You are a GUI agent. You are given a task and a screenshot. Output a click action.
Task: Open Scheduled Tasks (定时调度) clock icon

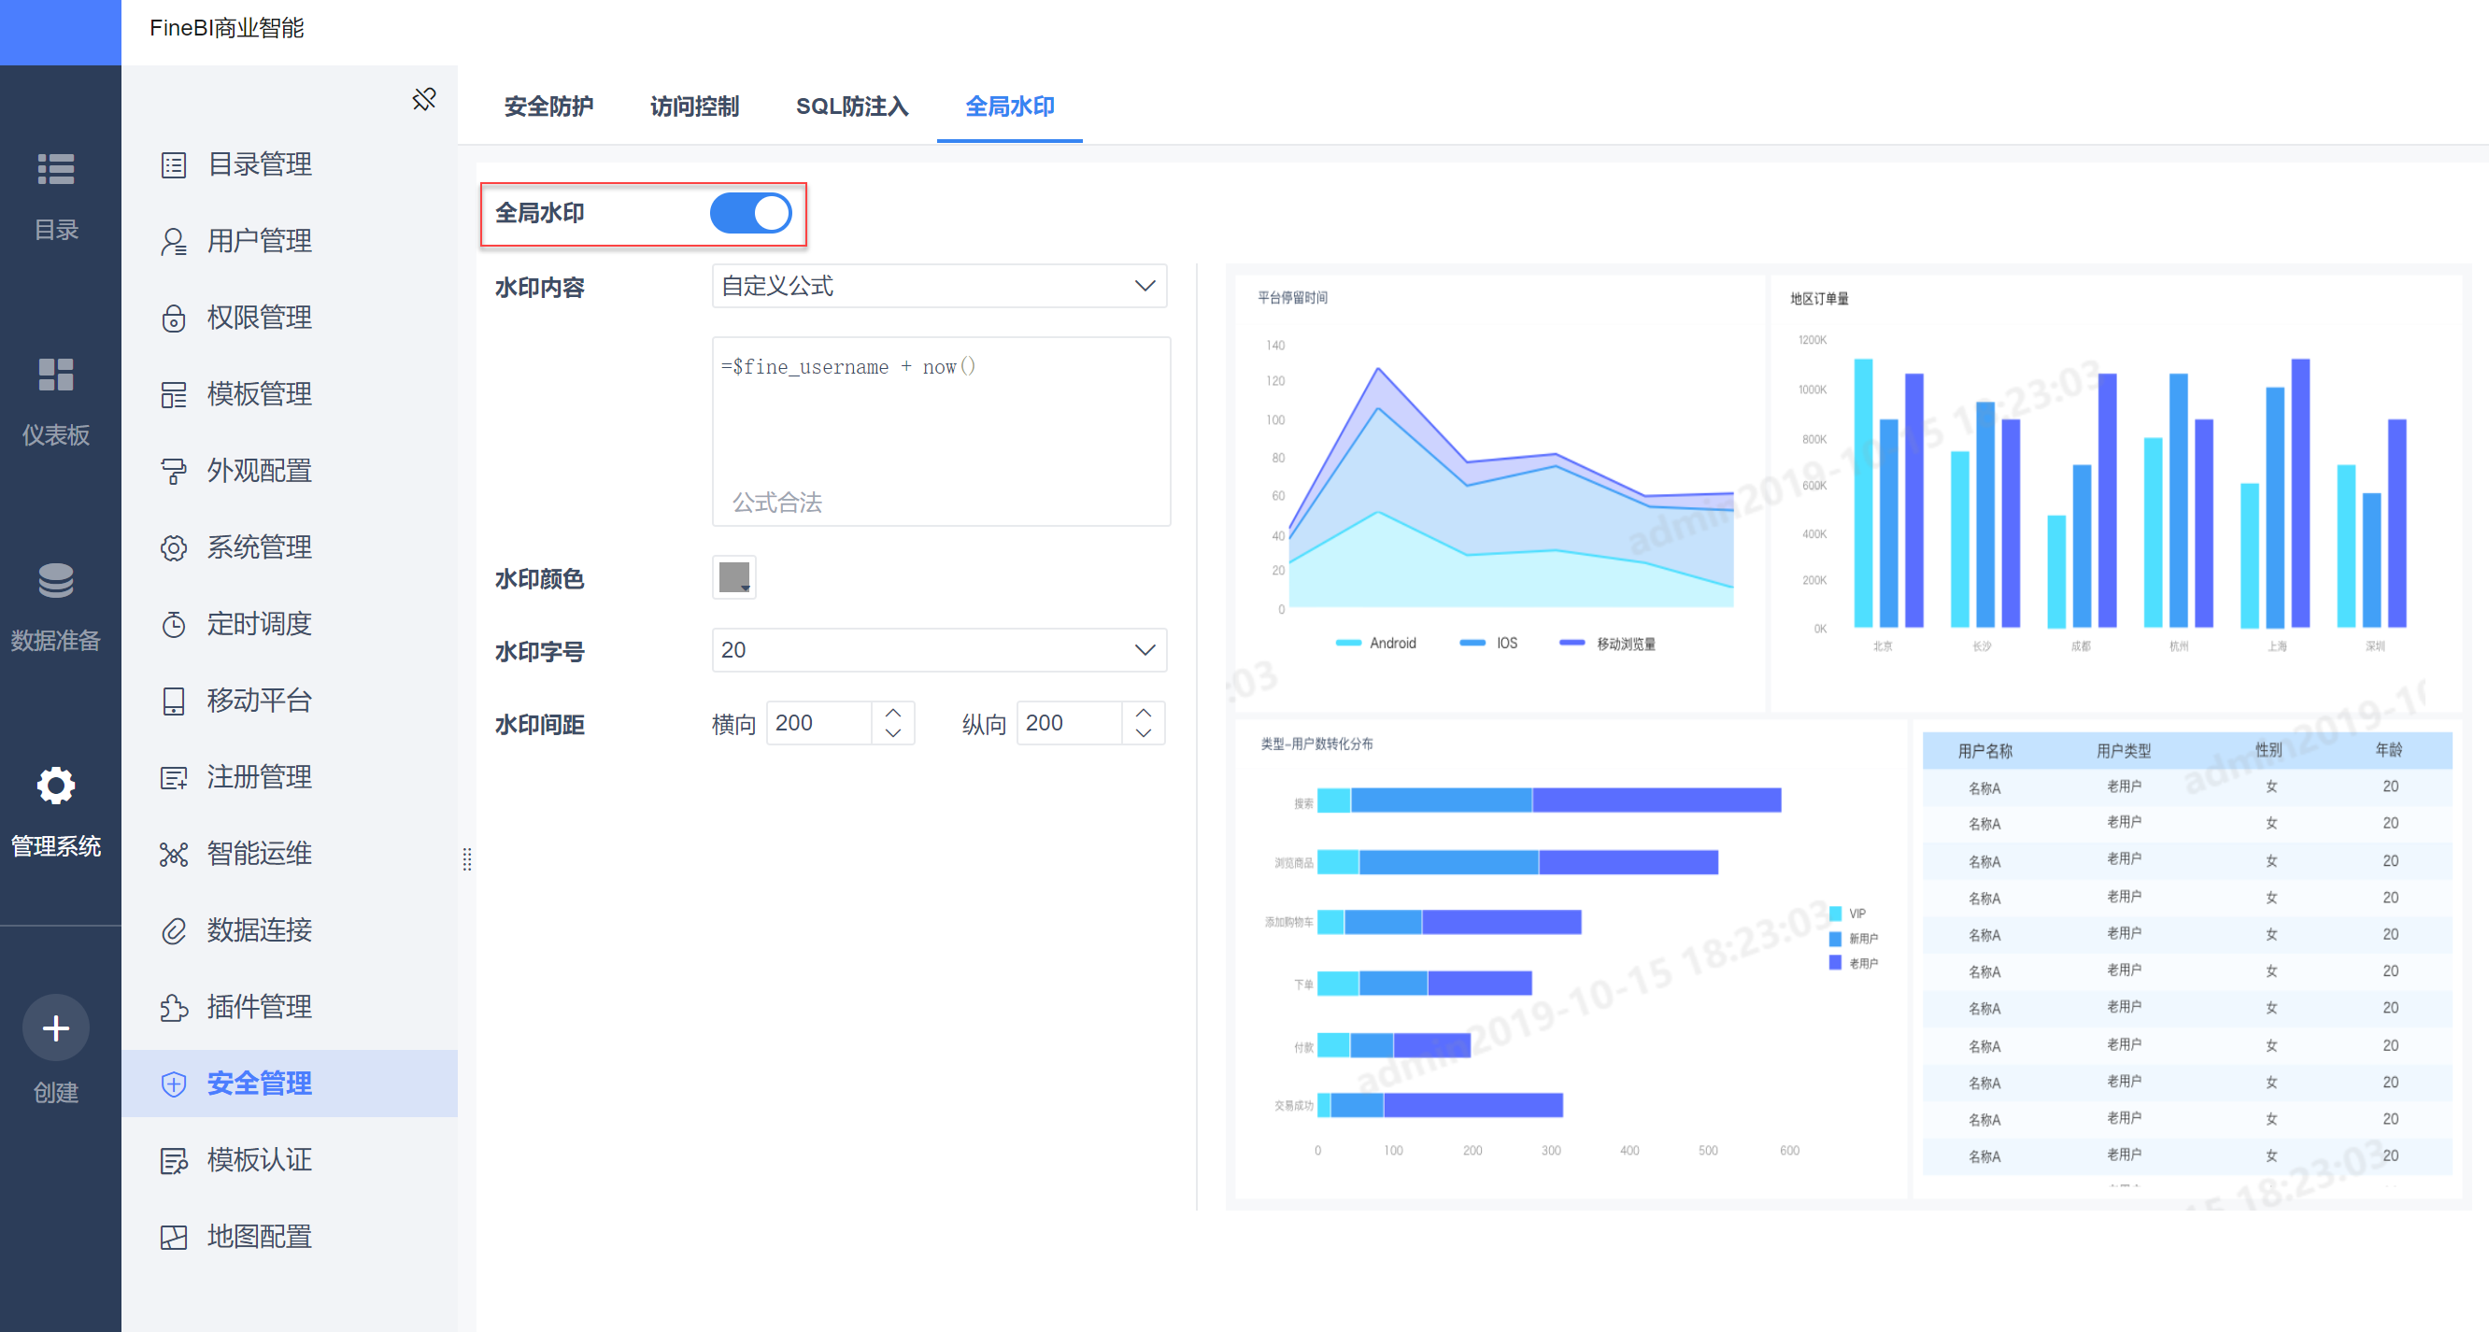click(174, 625)
